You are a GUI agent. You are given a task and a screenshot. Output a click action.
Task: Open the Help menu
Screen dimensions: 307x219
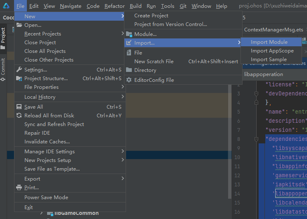221,6
